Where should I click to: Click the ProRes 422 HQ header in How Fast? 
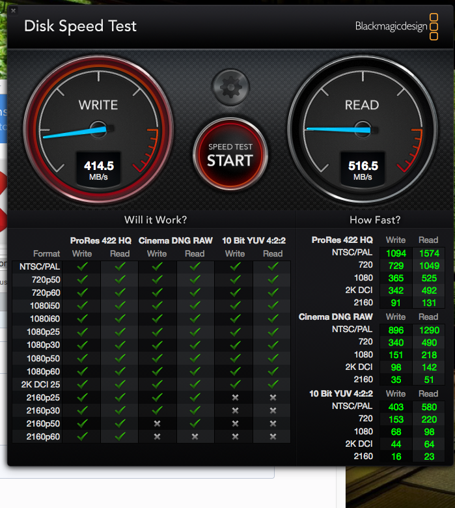coord(342,240)
